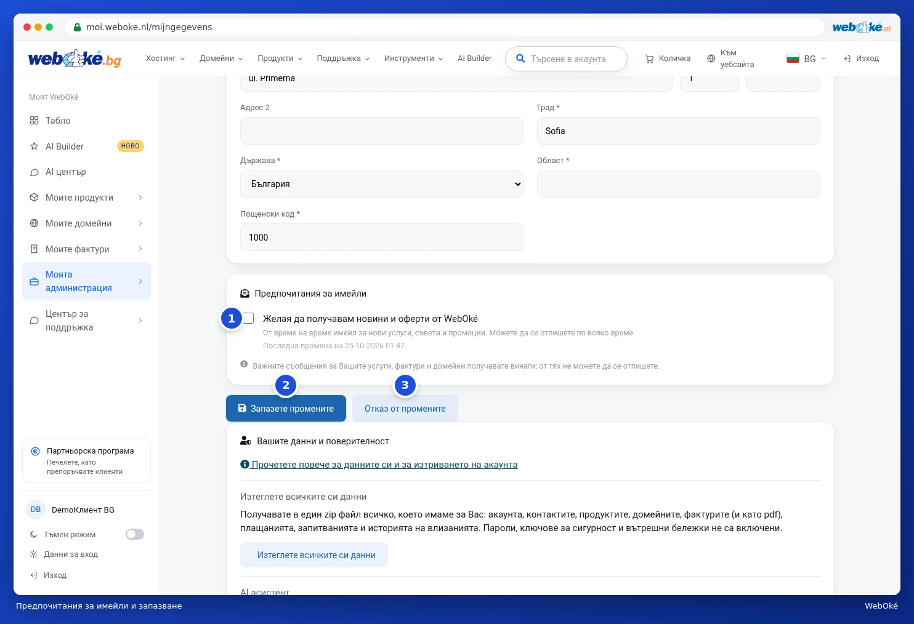Expand Център за поддръжка chevron
Screen dimensions: 914x624
[140, 321]
